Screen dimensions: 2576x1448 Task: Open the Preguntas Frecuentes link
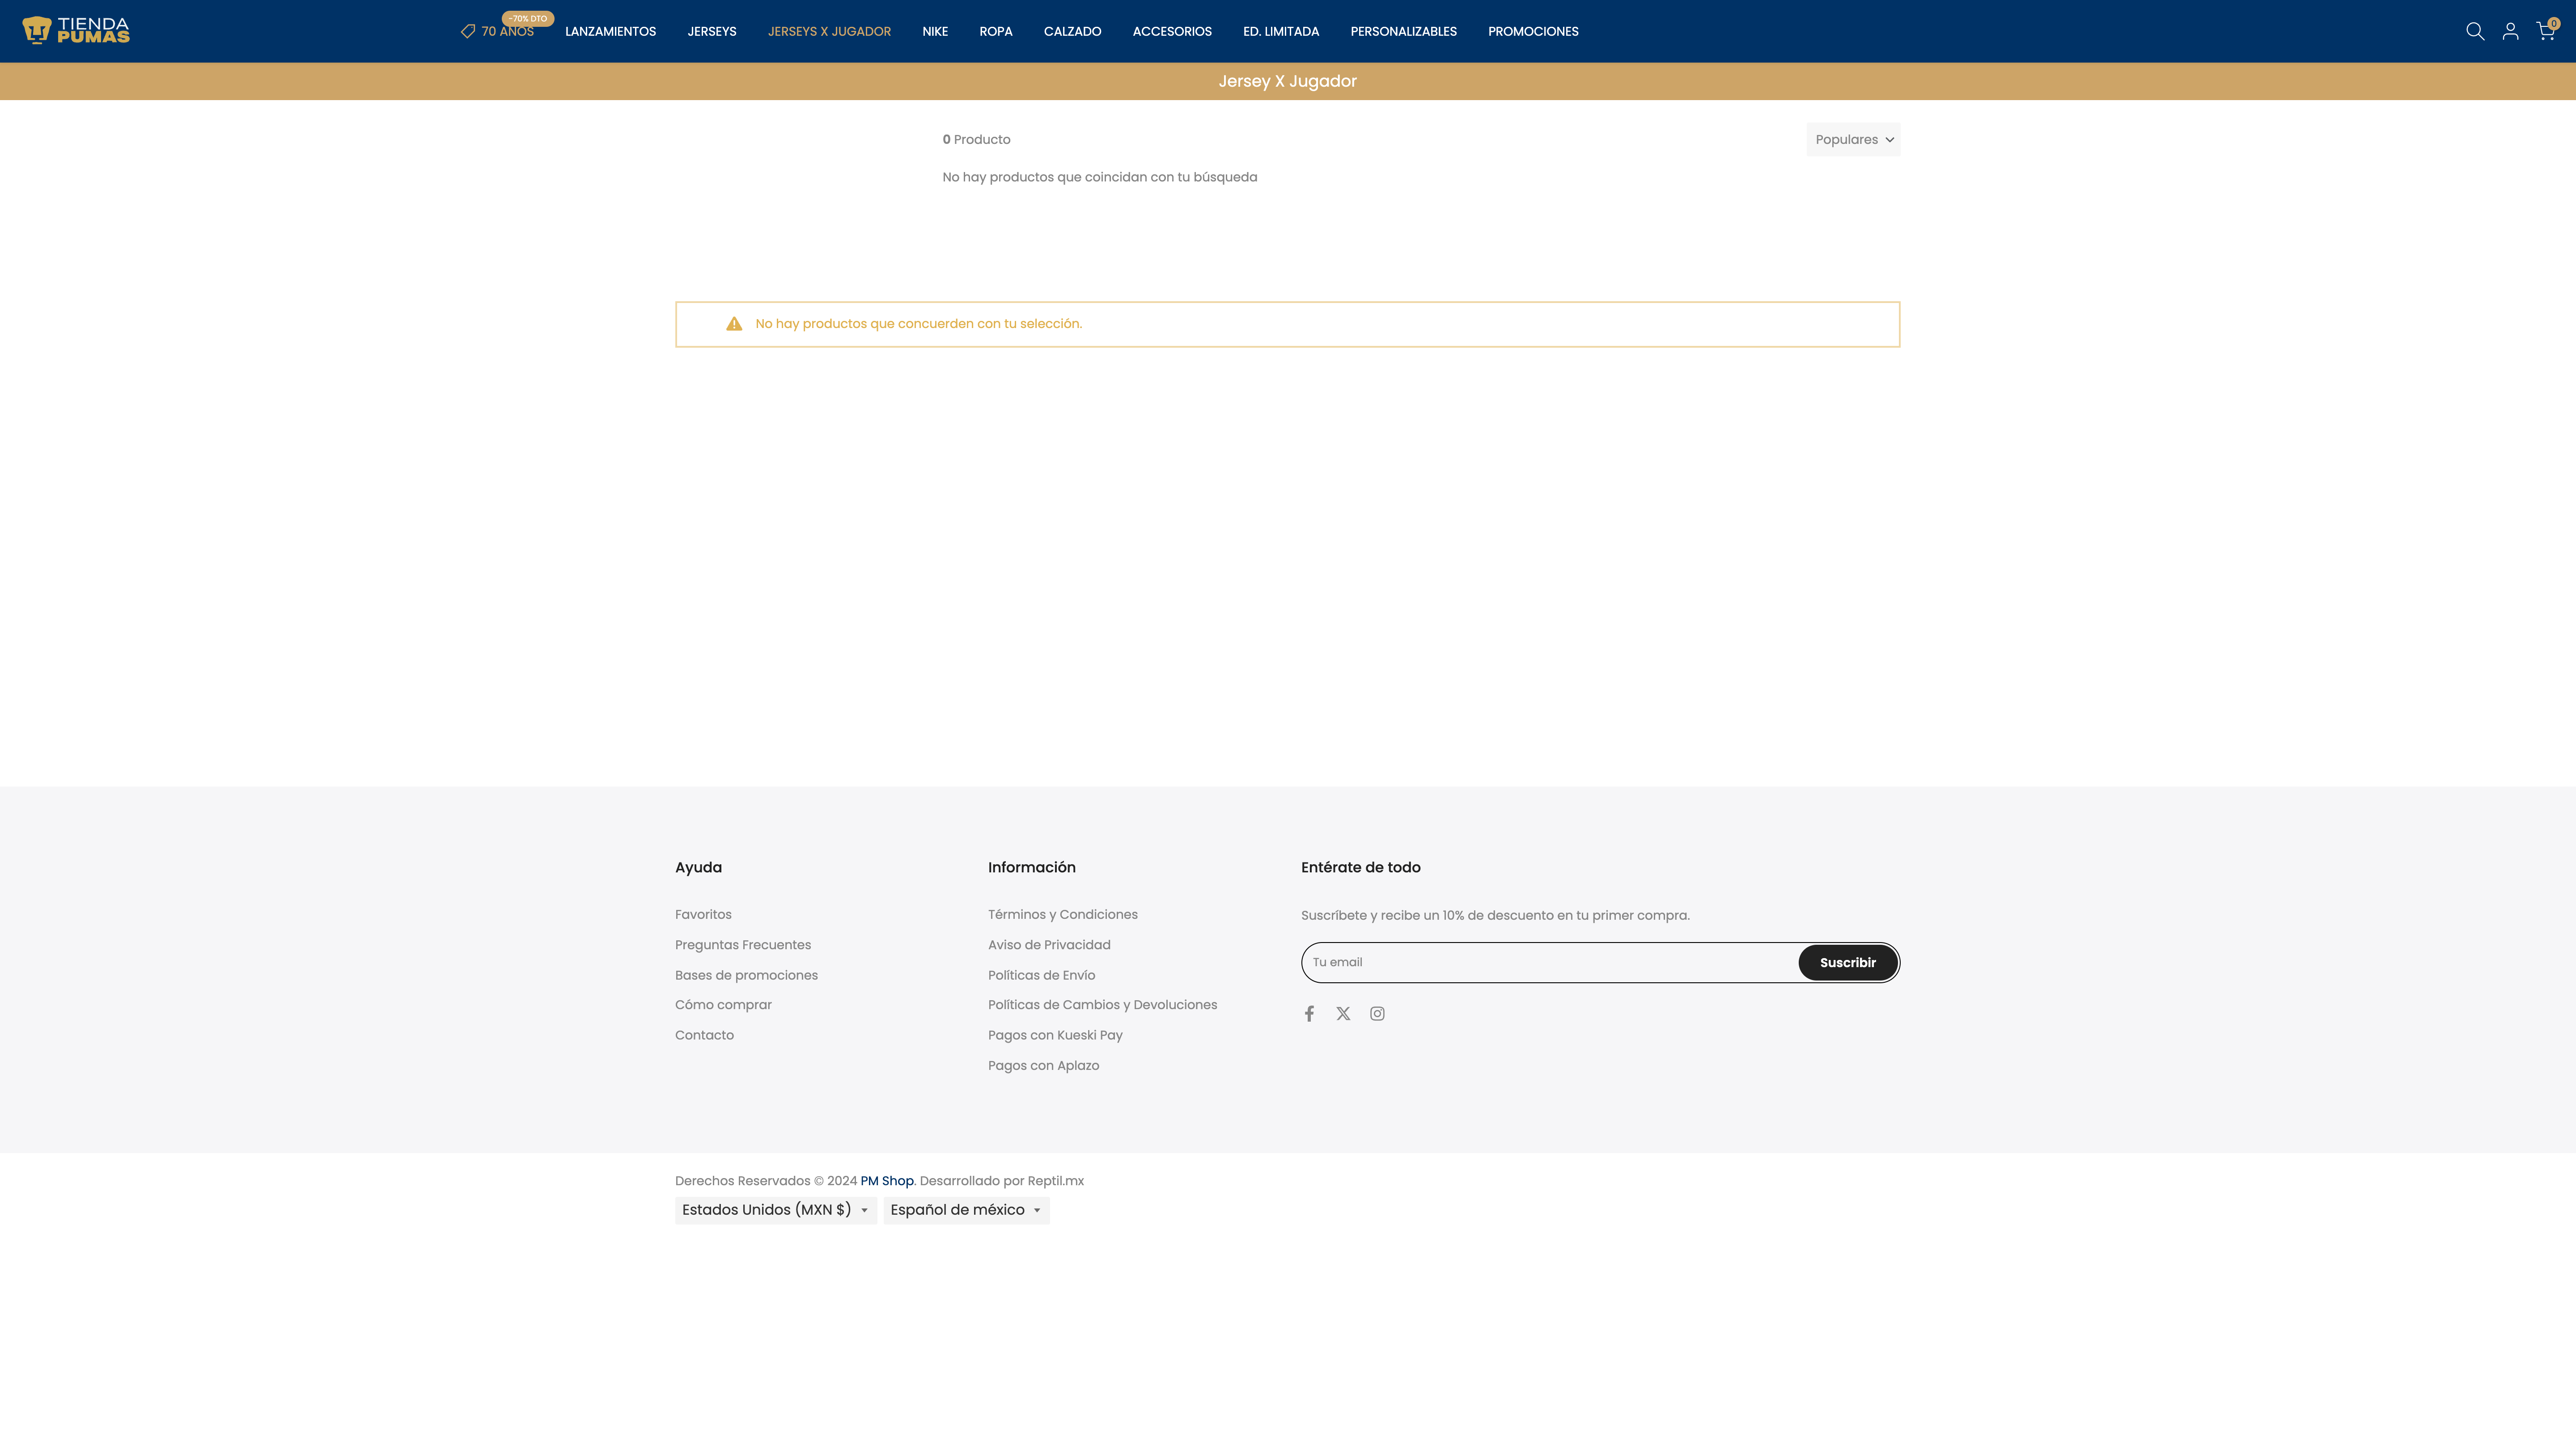[742, 944]
